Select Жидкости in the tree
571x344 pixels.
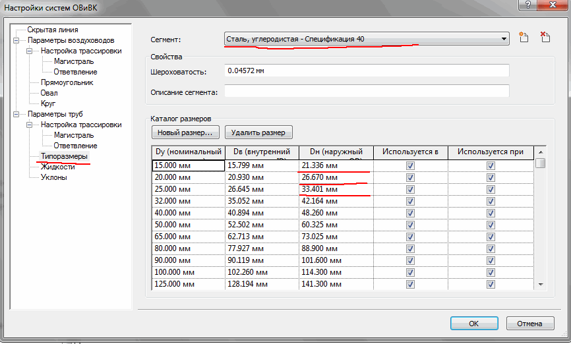[x=57, y=167]
